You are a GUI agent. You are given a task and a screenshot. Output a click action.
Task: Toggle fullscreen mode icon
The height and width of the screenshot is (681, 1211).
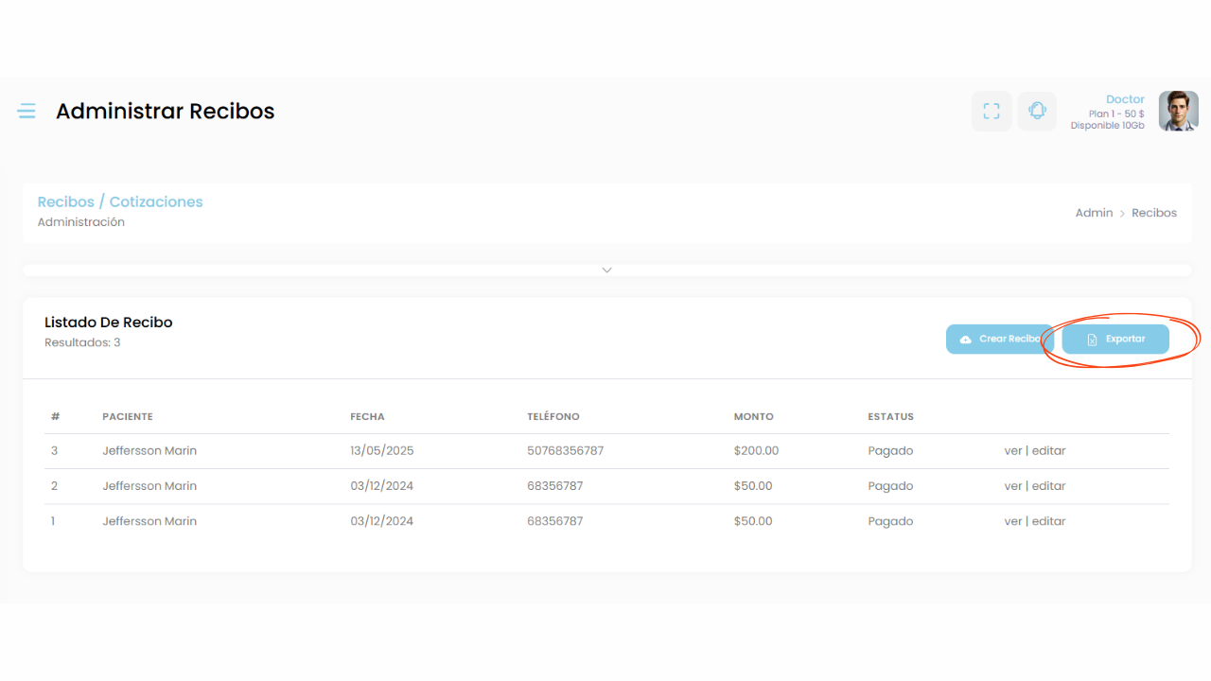click(991, 112)
